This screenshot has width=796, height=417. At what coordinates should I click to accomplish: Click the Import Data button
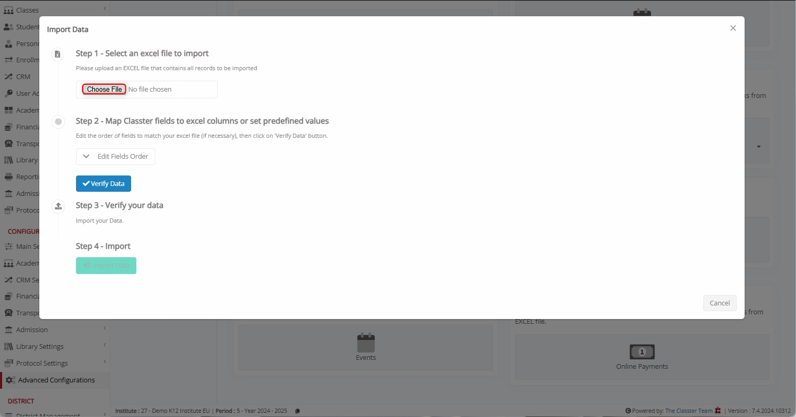(x=106, y=266)
